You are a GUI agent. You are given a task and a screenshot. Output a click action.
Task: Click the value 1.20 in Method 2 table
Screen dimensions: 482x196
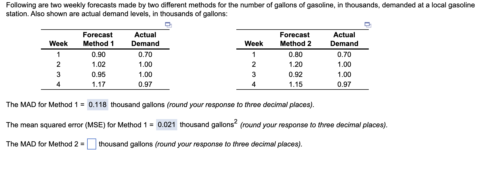[x=296, y=64]
